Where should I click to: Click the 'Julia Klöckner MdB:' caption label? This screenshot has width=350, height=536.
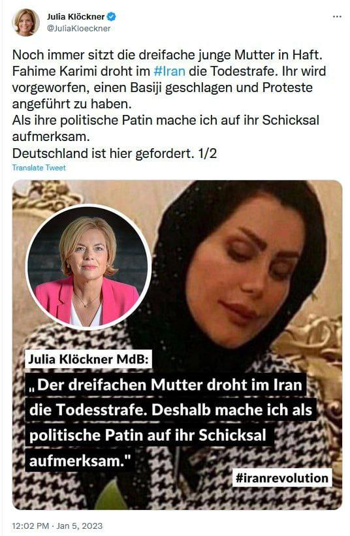pyautogui.click(x=89, y=359)
